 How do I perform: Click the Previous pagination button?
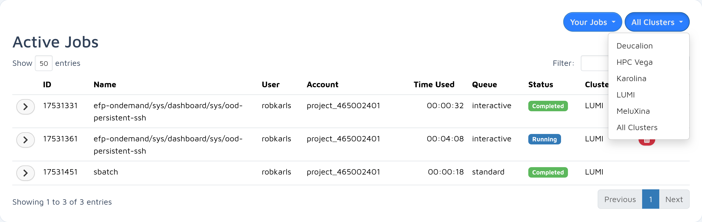pos(620,199)
